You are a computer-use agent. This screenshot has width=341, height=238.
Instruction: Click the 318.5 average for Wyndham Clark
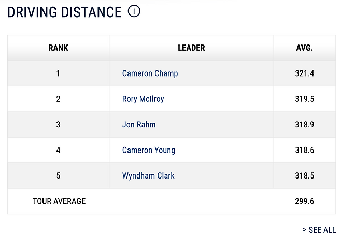tap(305, 175)
